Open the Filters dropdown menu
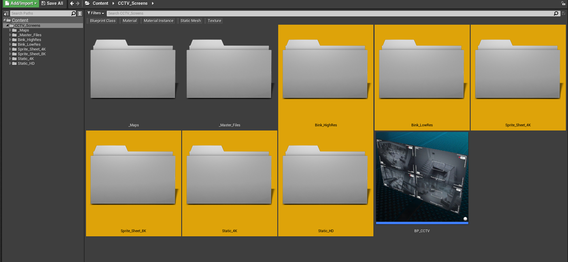568x262 pixels. tap(96, 13)
